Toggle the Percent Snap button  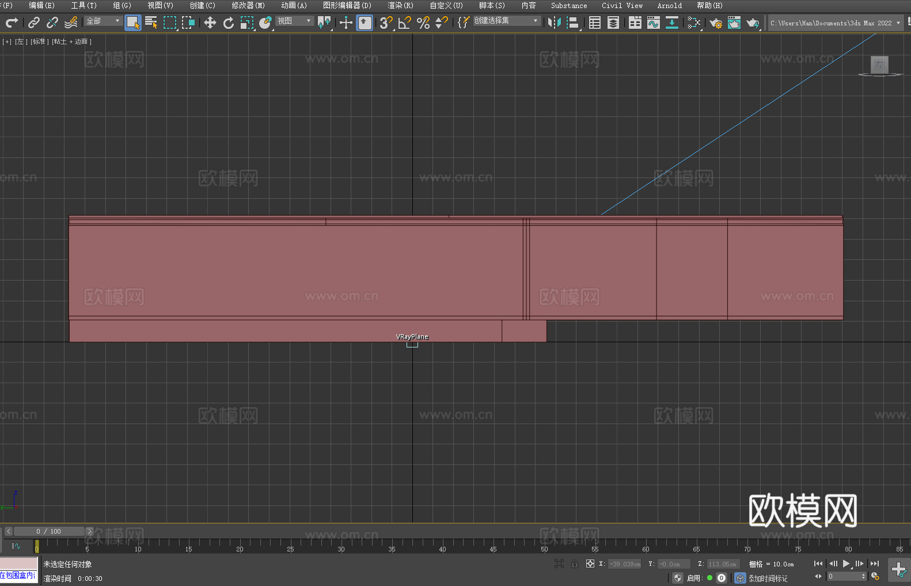(x=423, y=22)
